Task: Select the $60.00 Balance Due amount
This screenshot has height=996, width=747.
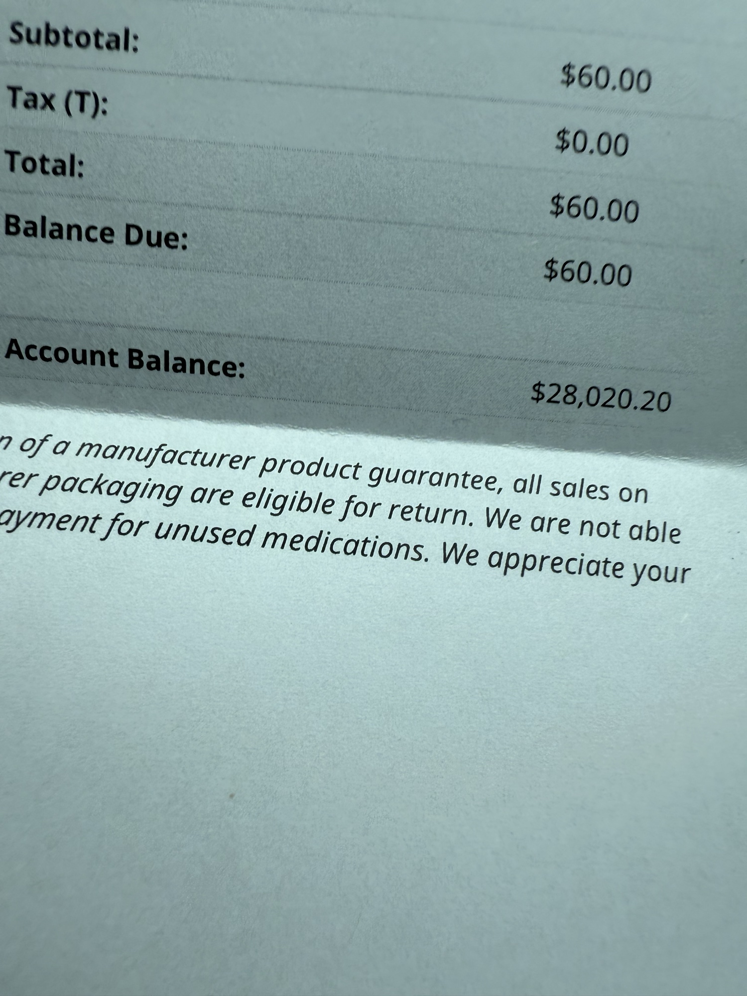Action: tap(588, 272)
